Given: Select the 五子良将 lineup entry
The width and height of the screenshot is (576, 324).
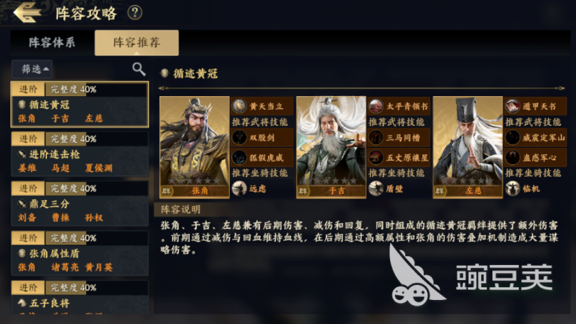Looking at the screenshot, I should tap(80, 297).
